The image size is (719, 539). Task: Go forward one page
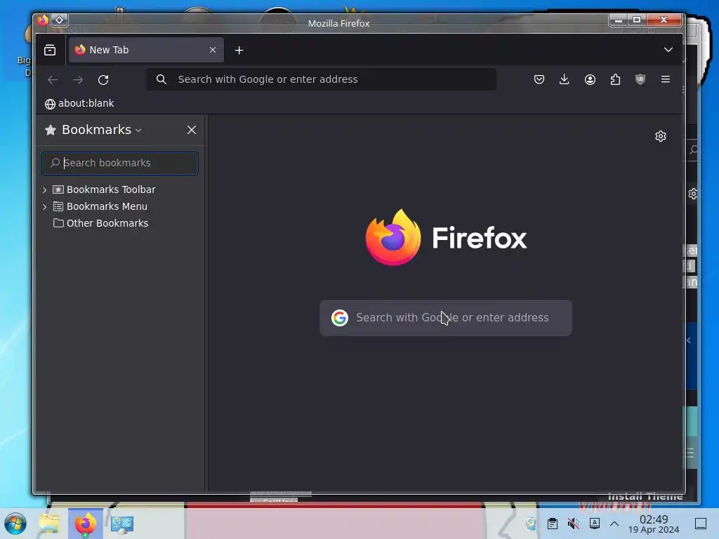[x=78, y=80]
